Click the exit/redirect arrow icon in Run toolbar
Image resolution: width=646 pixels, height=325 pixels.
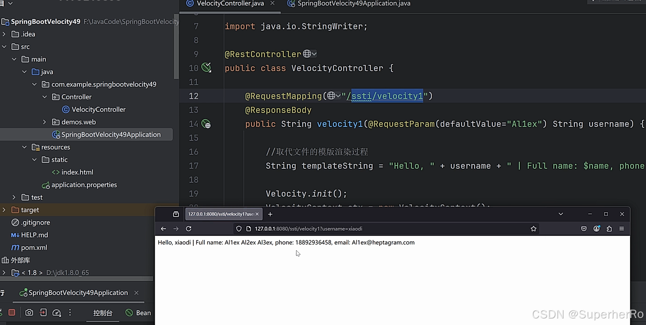(43, 312)
